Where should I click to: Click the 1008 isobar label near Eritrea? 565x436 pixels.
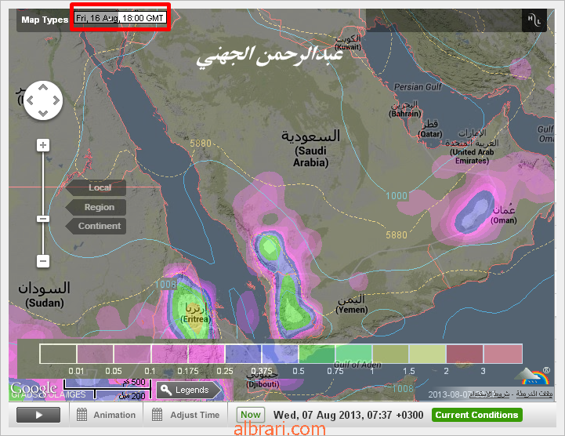pos(165,285)
